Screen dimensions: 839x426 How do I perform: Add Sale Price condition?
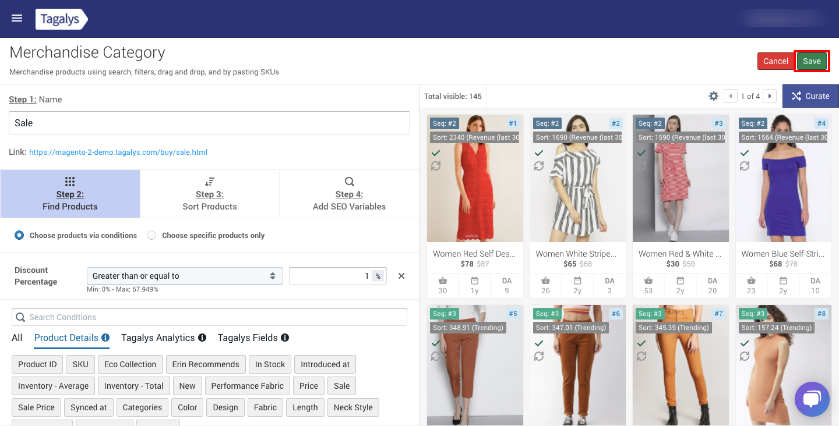click(36, 407)
